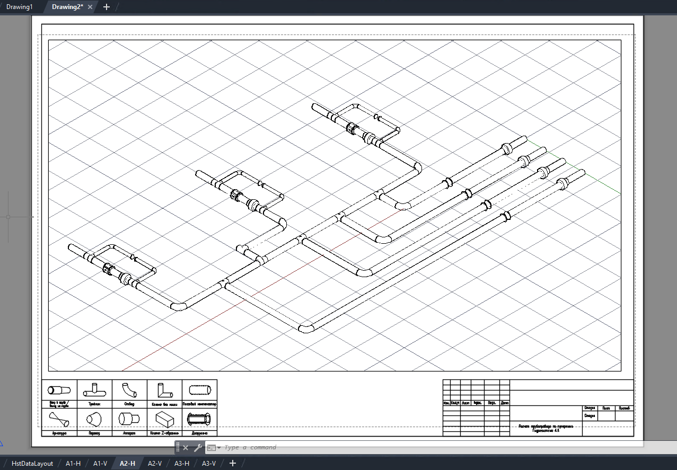Select the bent elbow pipe legend symbol
677x470 pixels.
click(129, 391)
